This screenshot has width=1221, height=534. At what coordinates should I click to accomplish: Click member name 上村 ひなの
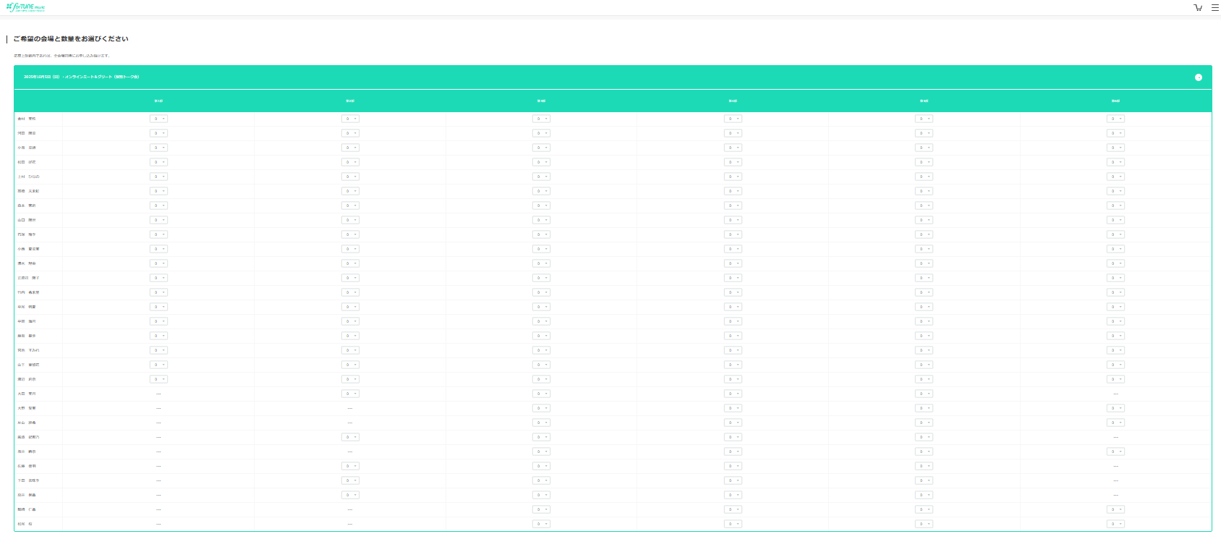pos(29,177)
